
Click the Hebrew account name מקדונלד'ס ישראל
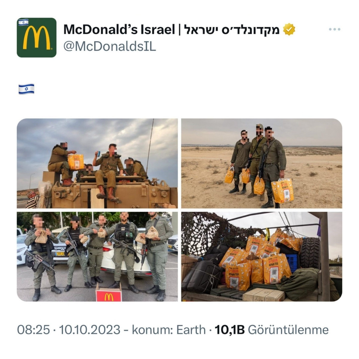coord(232,30)
